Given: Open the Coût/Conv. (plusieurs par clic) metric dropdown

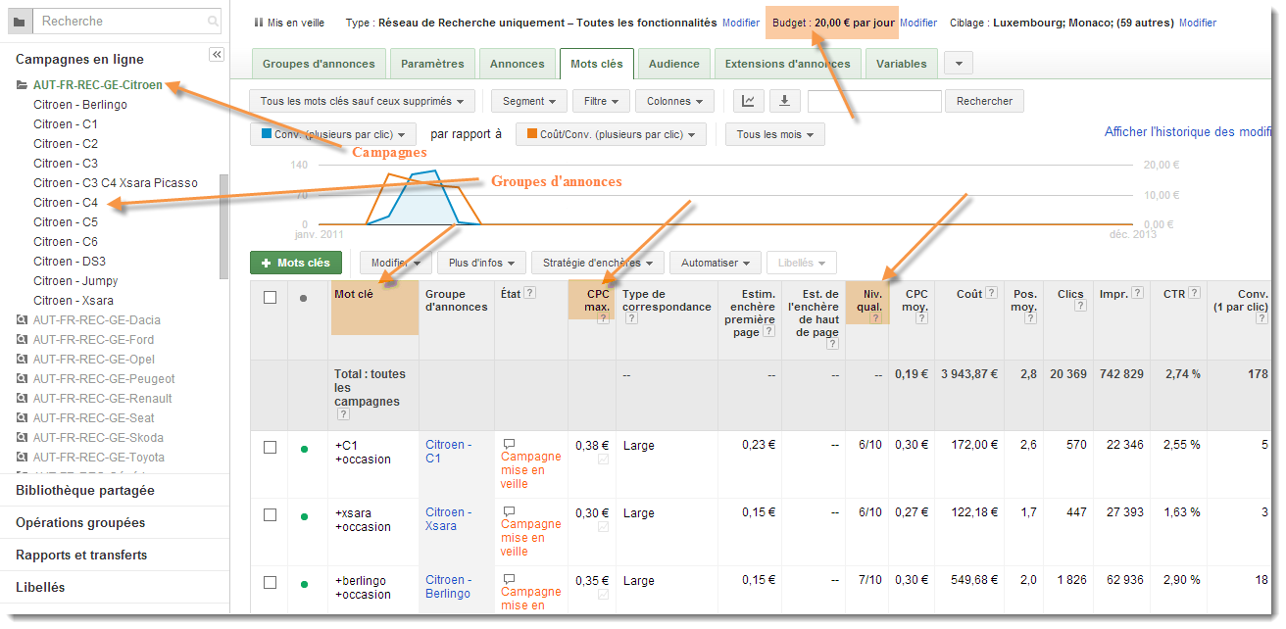Looking at the screenshot, I should coord(612,134).
